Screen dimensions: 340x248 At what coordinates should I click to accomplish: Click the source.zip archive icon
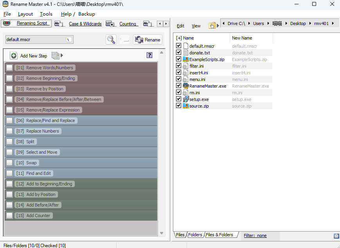[185, 106]
